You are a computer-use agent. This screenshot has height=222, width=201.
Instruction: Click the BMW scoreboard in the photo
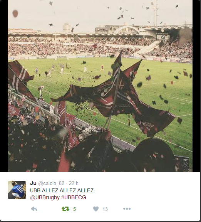click(x=163, y=36)
